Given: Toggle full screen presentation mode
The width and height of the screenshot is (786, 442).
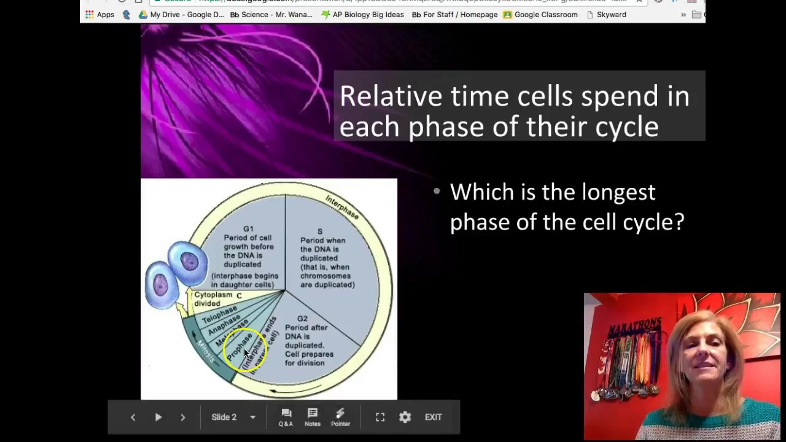Looking at the screenshot, I should [380, 417].
